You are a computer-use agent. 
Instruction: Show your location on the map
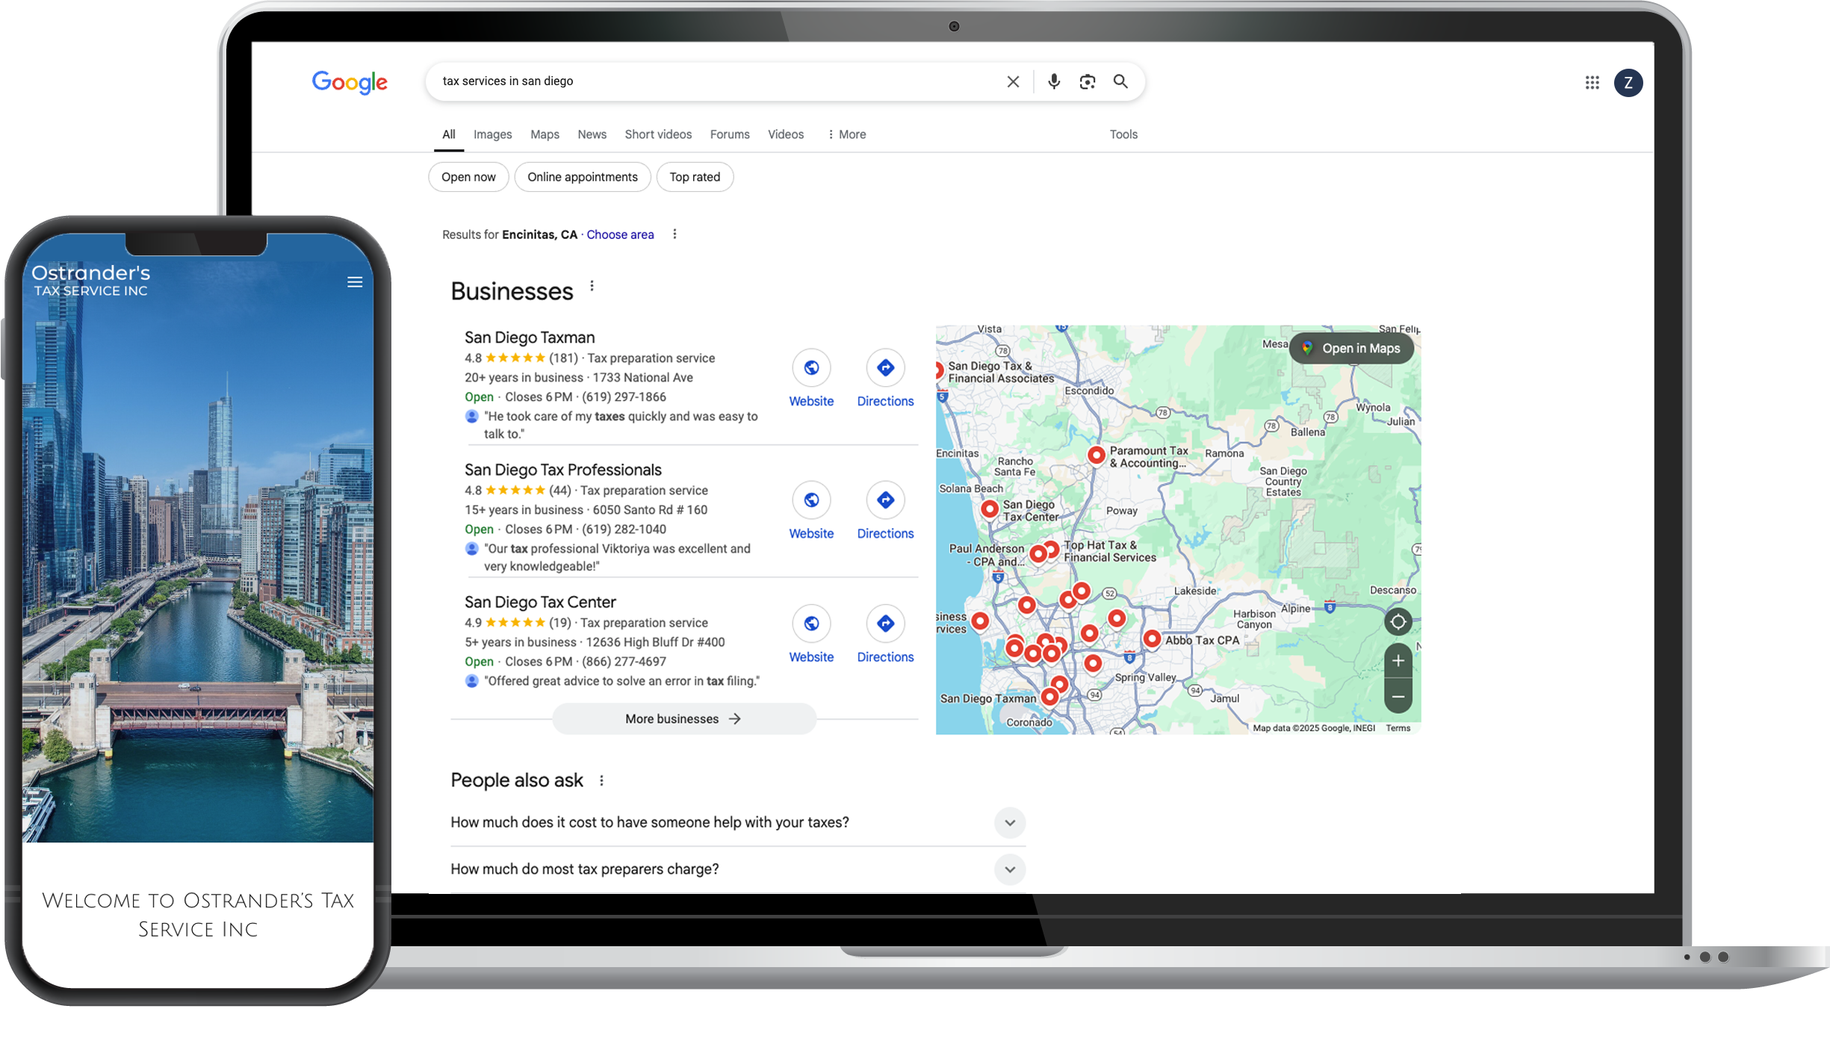[x=1398, y=621]
